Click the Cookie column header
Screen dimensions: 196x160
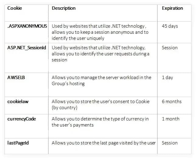15,8
